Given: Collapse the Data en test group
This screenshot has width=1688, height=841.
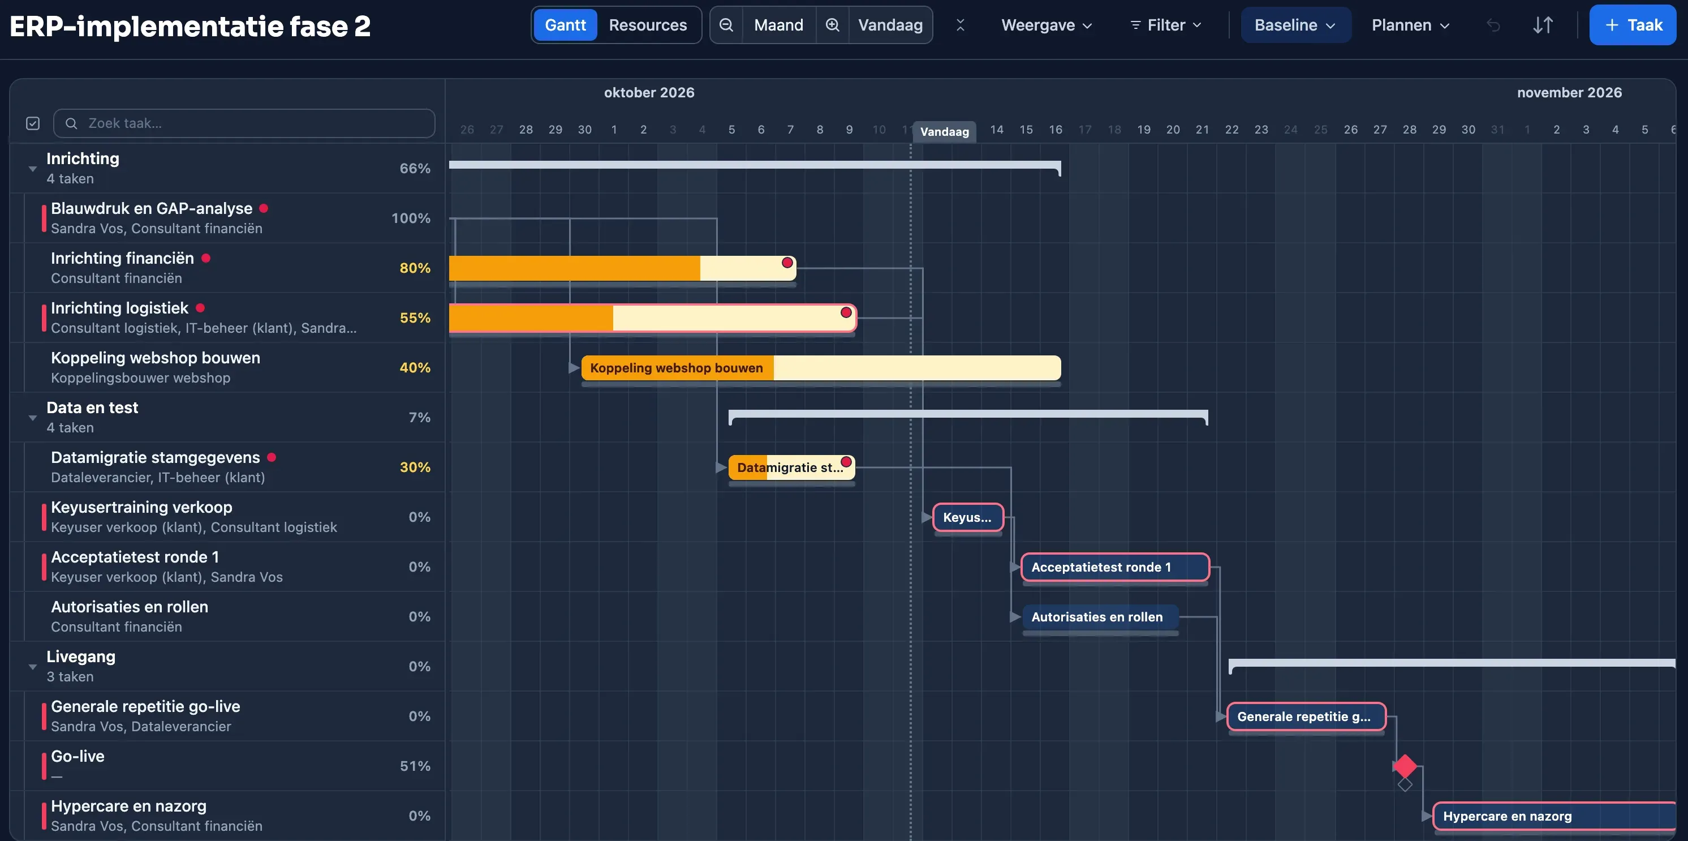Looking at the screenshot, I should click(x=33, y=418).
